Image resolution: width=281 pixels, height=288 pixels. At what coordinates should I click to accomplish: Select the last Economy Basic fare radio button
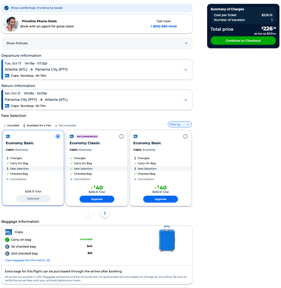point(185,136)
